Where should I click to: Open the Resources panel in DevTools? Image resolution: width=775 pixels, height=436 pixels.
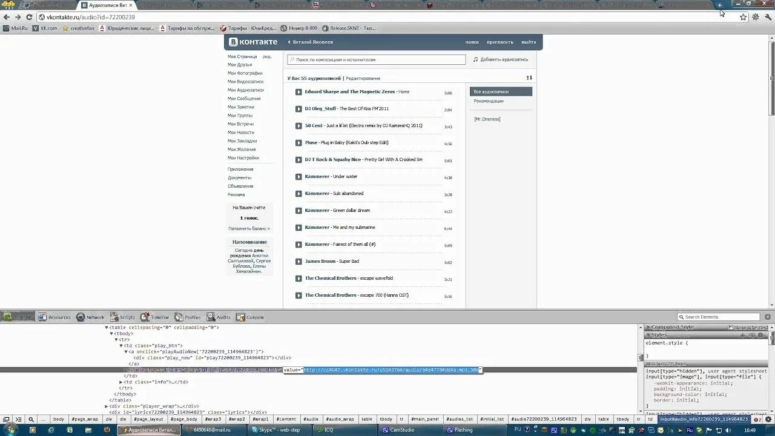point(54,317)
